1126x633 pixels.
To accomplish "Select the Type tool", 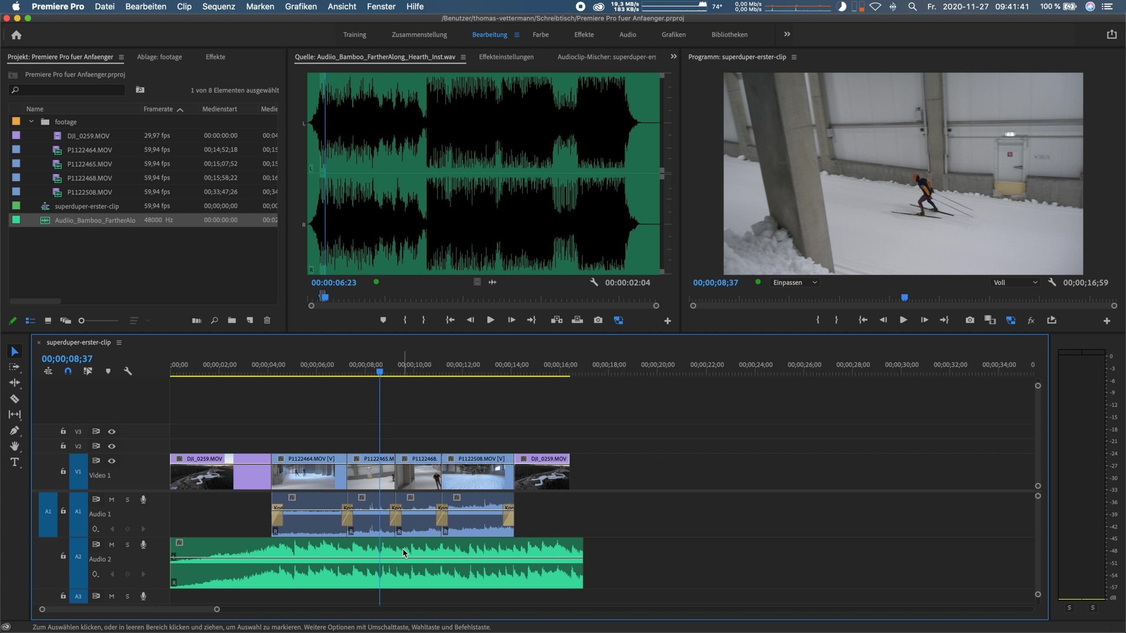I will pyautogui.click(x=15, y=462).
